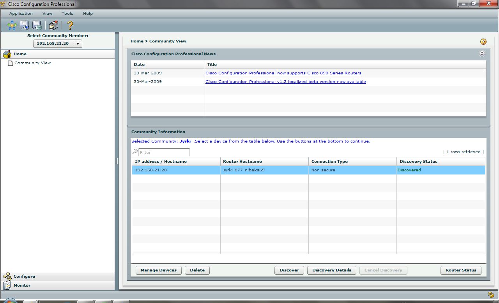Click the Manage Community network icon in toolbar
The image size is (499, 303).
[12, 26]
